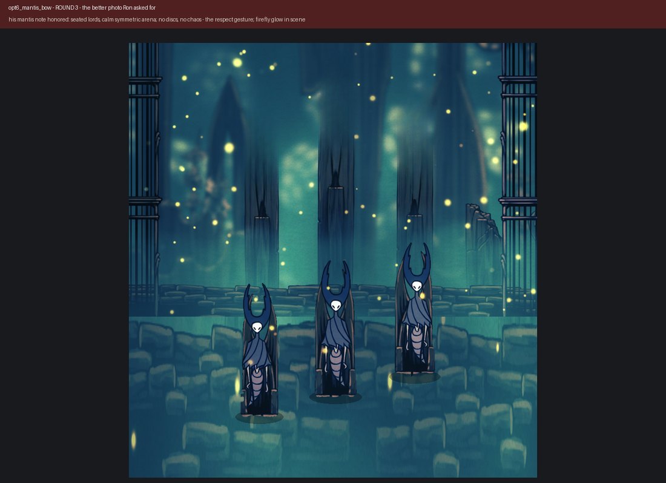This screenshot has height=483, width=666.
Task: Open the mantis lords arena image
Action: [333, 260]
